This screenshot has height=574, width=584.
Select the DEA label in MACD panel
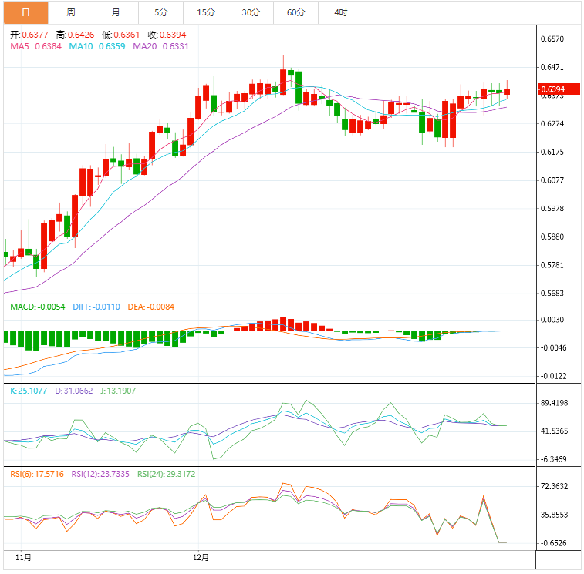152,307
